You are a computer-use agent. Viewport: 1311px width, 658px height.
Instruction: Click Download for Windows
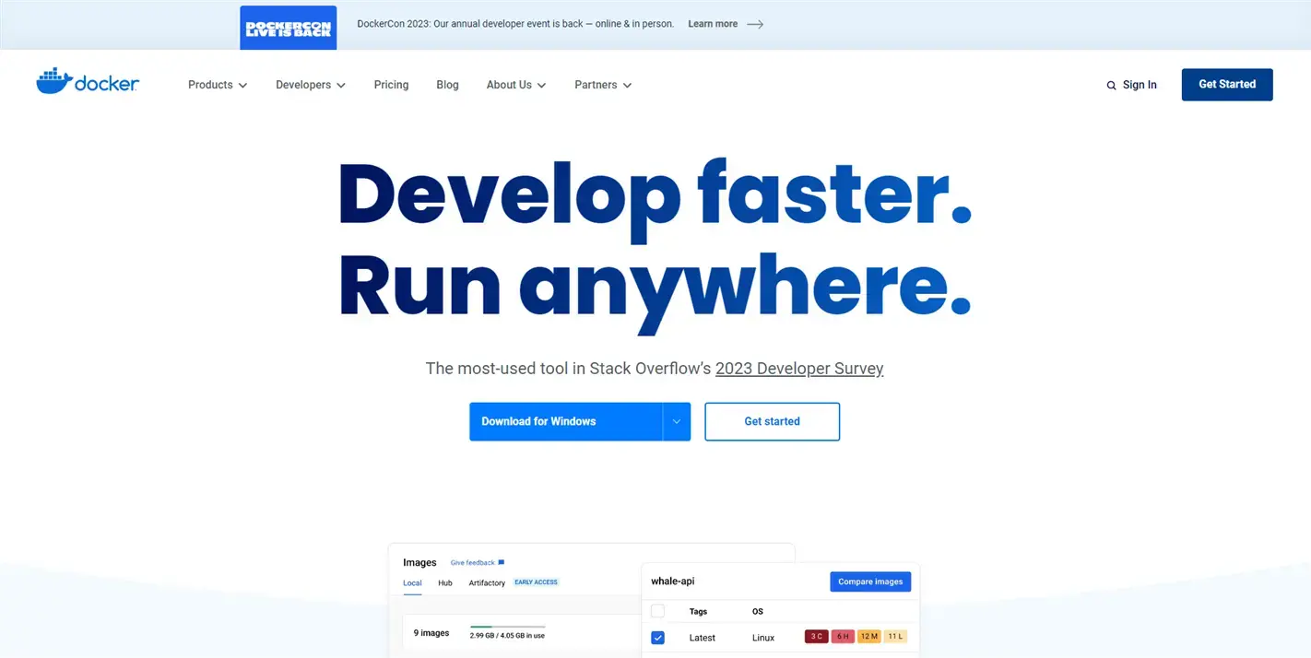pos(565,421)
